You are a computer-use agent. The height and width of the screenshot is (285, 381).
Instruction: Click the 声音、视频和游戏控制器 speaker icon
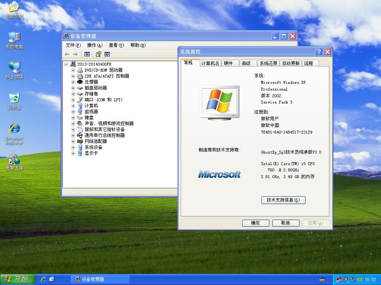[x=80, y=124]
